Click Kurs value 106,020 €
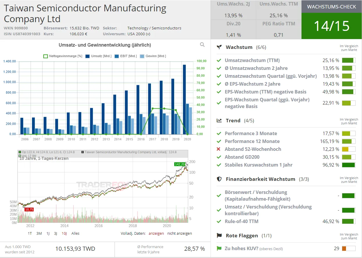The width and height of the screenshot is (362, 258). pyautogui.click(x=79, y=34)
